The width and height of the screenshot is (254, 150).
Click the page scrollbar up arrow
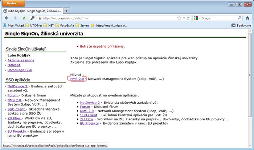coord(250,31)
